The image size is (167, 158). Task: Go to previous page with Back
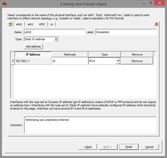(x=88, y=147)
